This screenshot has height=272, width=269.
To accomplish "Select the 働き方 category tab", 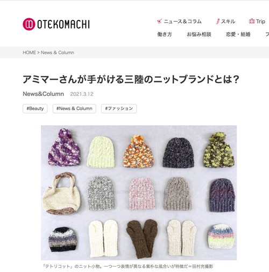I will pyautogui.click(x=165, y=34).
